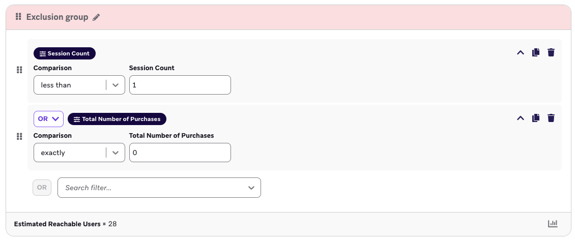
Task: Open the 'exactly' comparison dropdown
Action: 79,153
